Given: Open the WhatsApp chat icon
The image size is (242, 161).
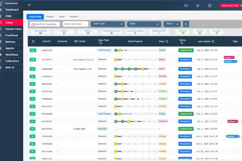Looking at the screenshot, I should point(198,6).
